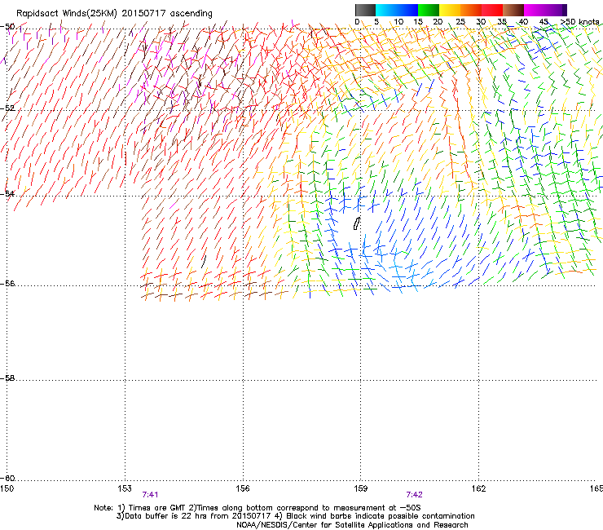Image resolution: width=603 pixels, height=530 pixels.
Task: Select the green 15–20 knots legend segment
Action: tap(429, 10)
